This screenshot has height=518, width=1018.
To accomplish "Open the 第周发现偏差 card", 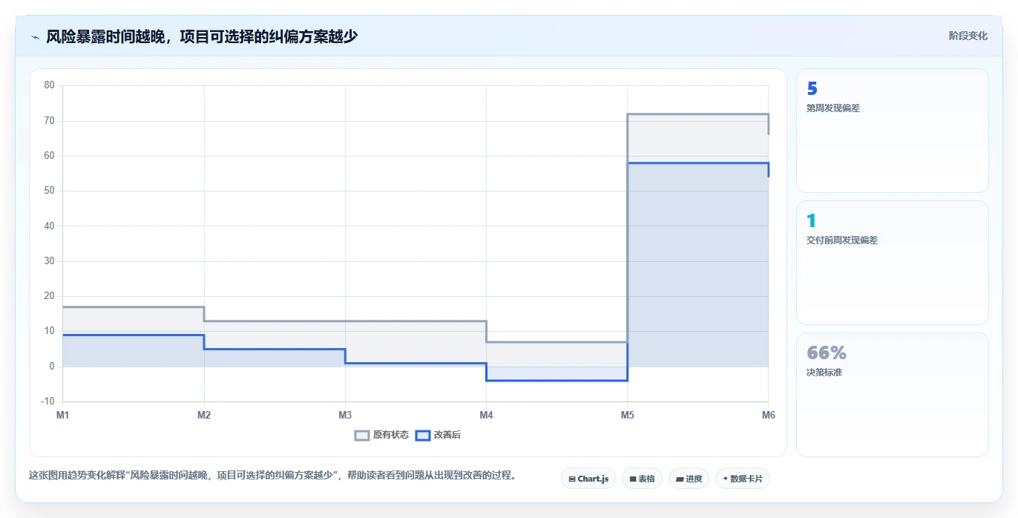I will click(892, 131).
